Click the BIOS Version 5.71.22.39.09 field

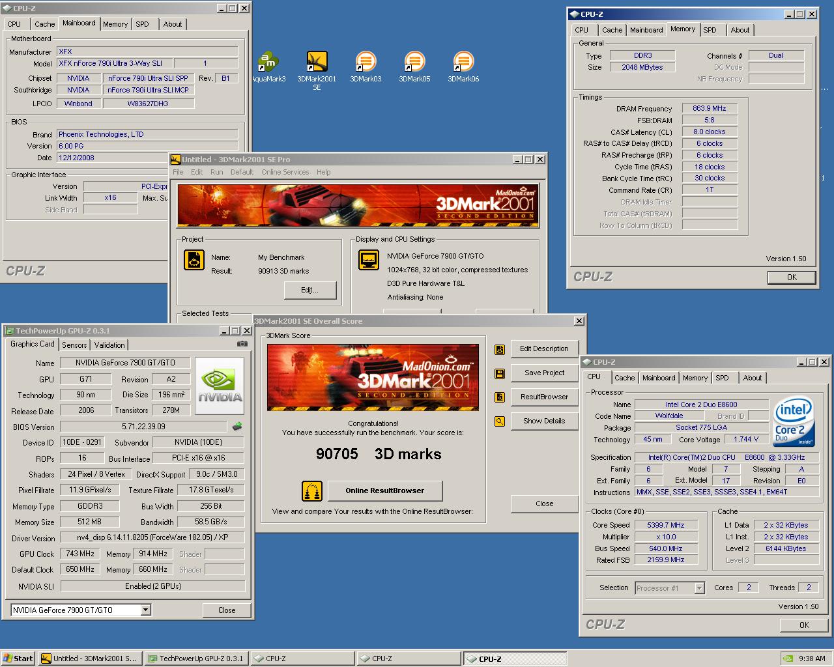[x=143, y=427]
